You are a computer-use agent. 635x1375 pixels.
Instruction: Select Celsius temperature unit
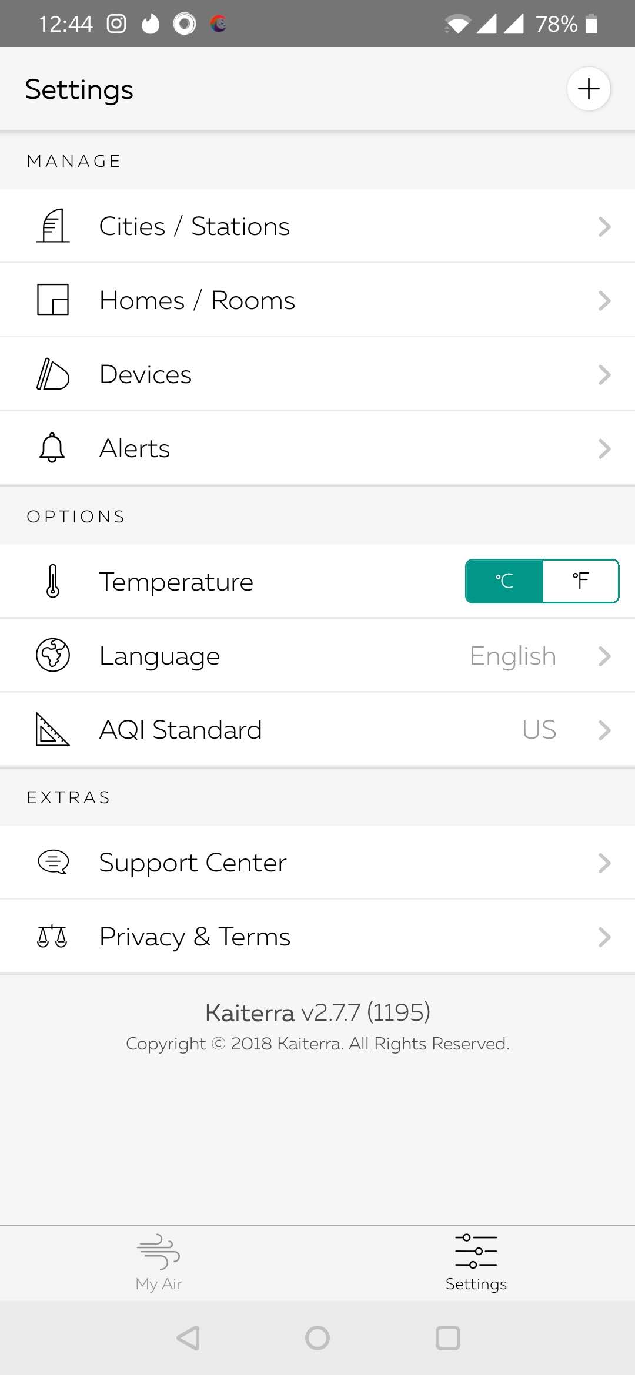(504, 581)
